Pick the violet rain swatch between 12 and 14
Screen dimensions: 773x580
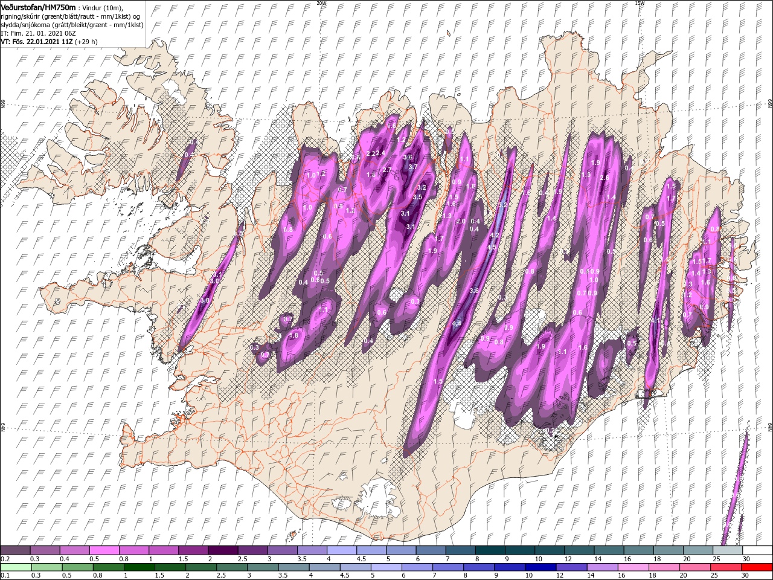(x=571, y=567)
